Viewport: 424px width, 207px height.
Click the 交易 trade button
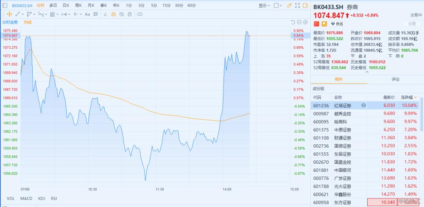[x=412, y=24]
